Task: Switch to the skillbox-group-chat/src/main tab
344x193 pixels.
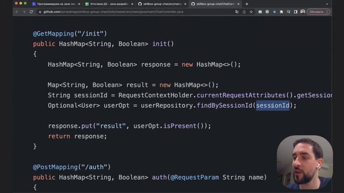Action: point(162,4)
